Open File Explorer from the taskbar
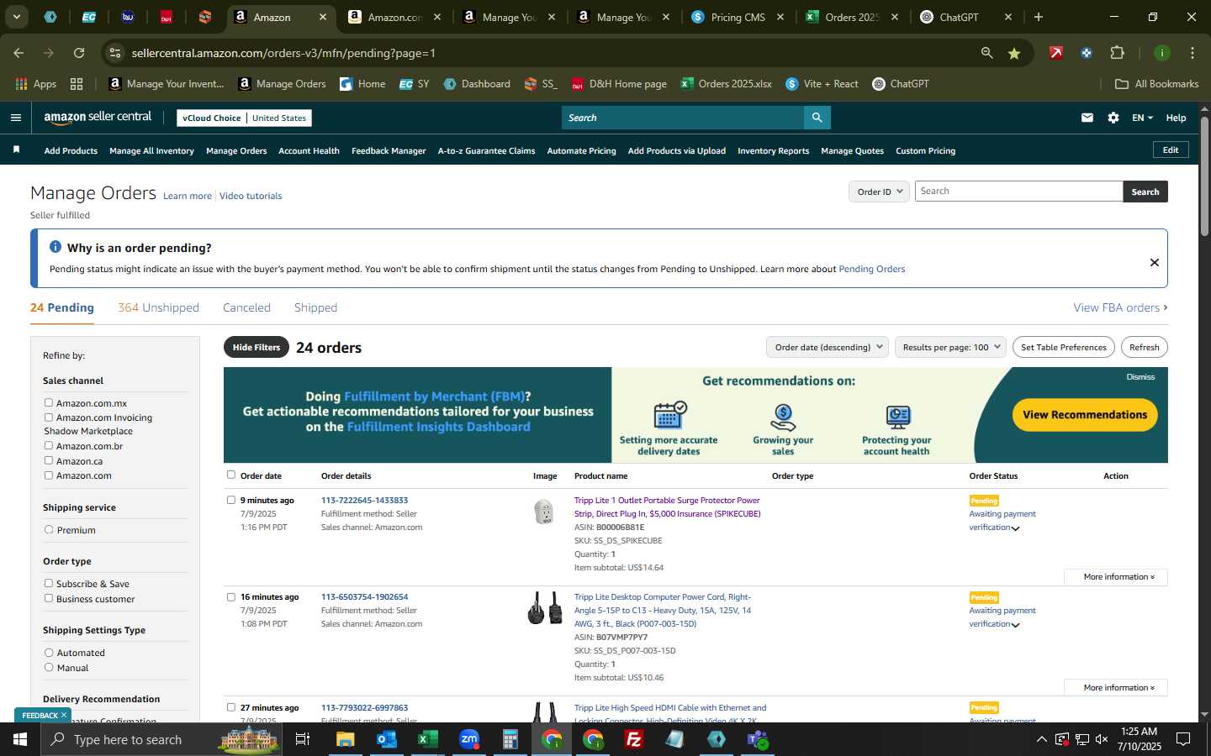The width and height of the screenshot is (1211, 756). [346, 739]
